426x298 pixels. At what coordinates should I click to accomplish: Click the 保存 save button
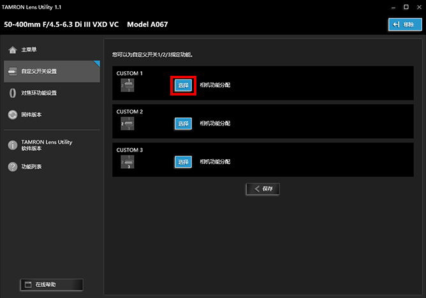[x=263, y=188]
